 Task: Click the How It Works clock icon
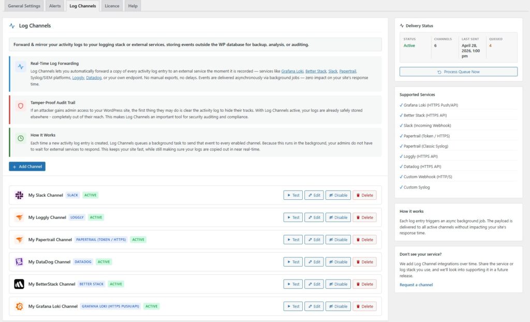pos(21,138)
